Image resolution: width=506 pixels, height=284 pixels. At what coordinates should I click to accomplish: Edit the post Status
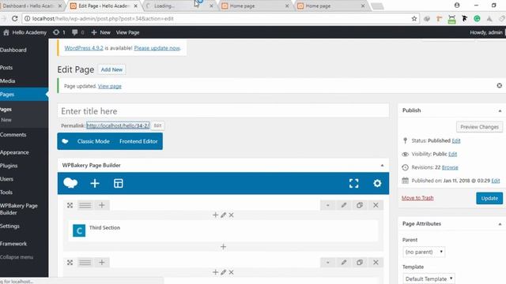pyautogui.click(x=456, y=140)
